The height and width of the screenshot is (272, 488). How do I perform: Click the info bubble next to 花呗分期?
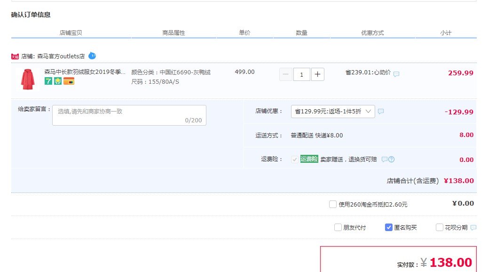(473, 227)
